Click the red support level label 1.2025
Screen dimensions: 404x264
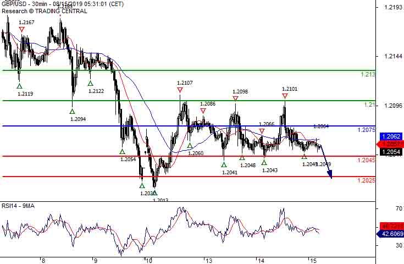point(366,180)
